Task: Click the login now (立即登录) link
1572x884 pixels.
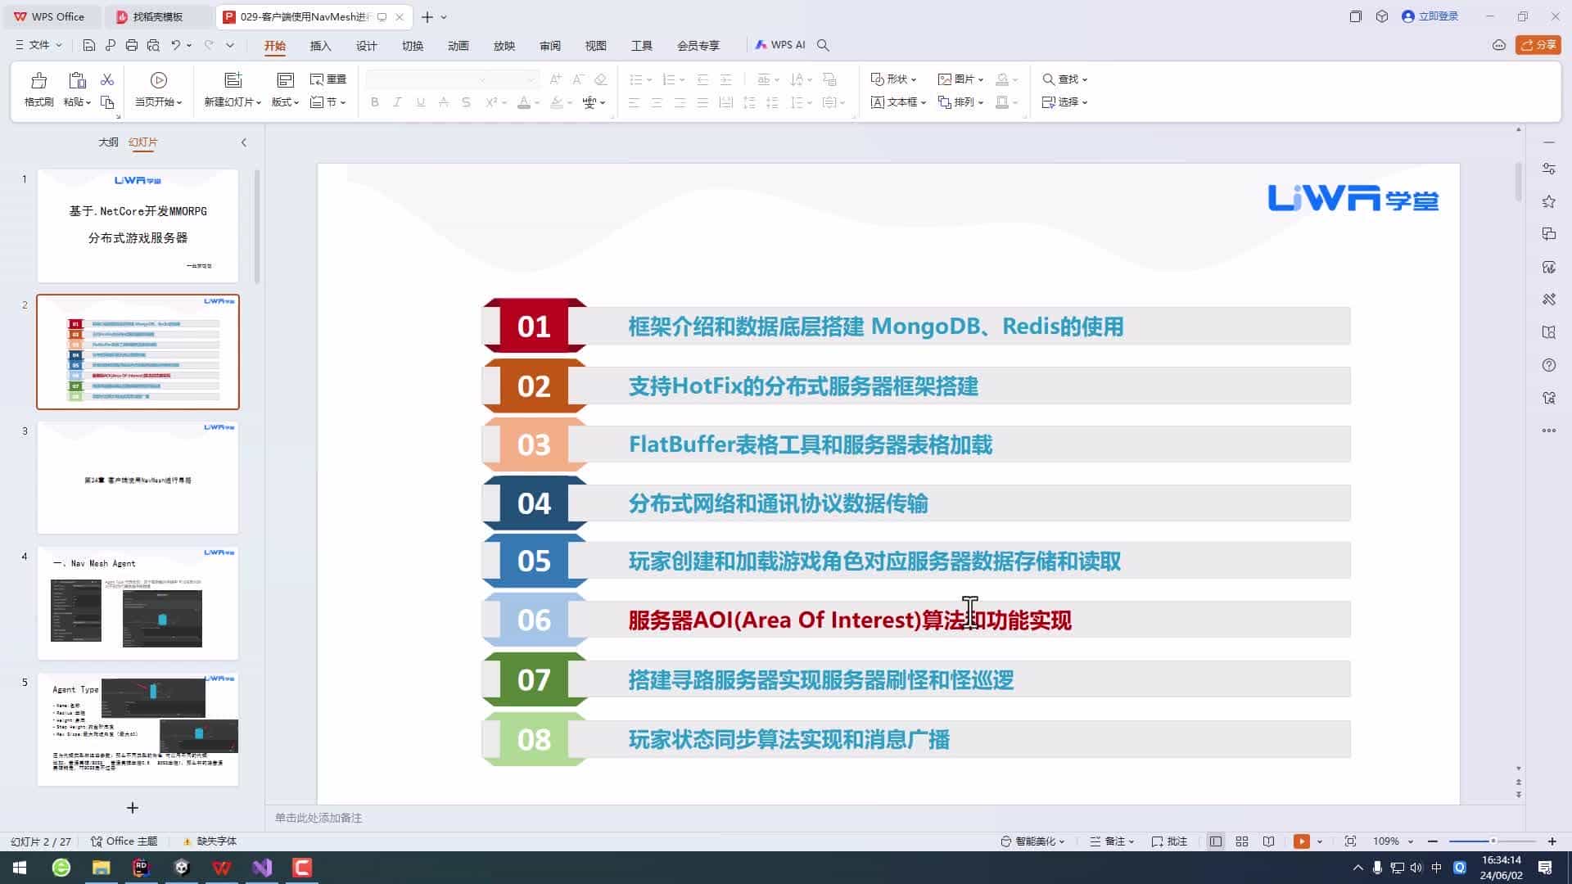Action: pos(1438,16)
